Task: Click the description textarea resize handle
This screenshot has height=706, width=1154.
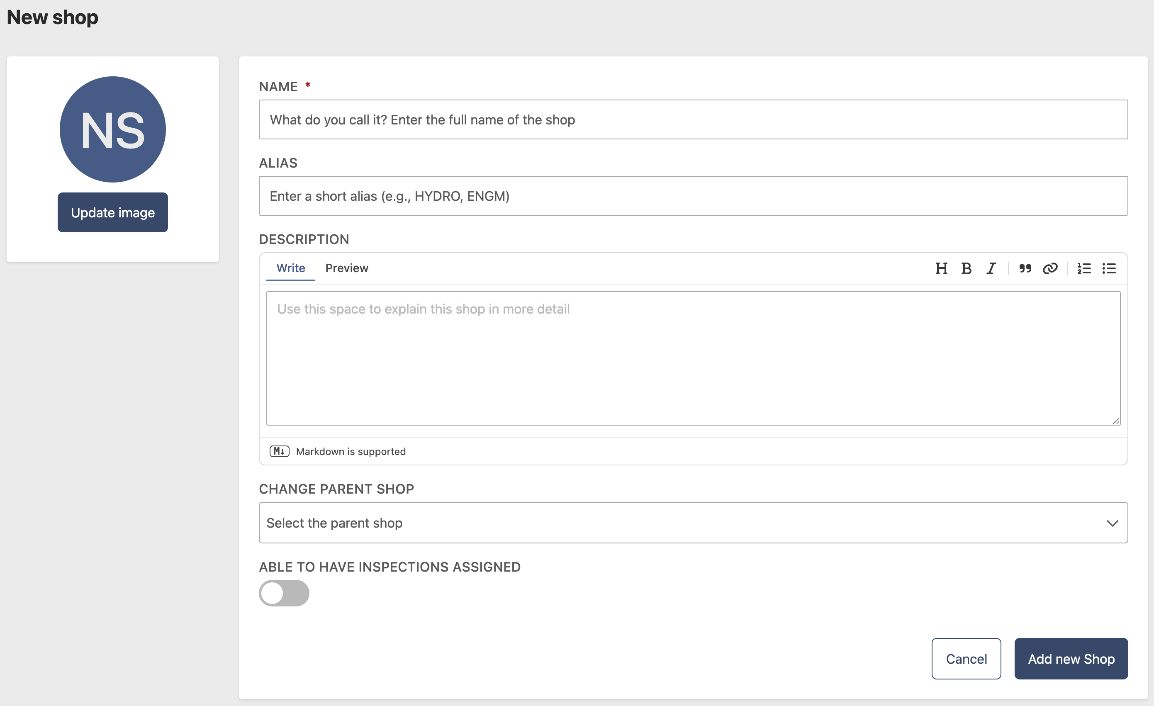Action: click(x=1116, y=421)
